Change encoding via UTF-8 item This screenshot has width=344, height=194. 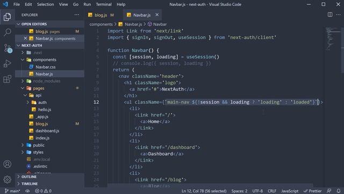(257, 191)
